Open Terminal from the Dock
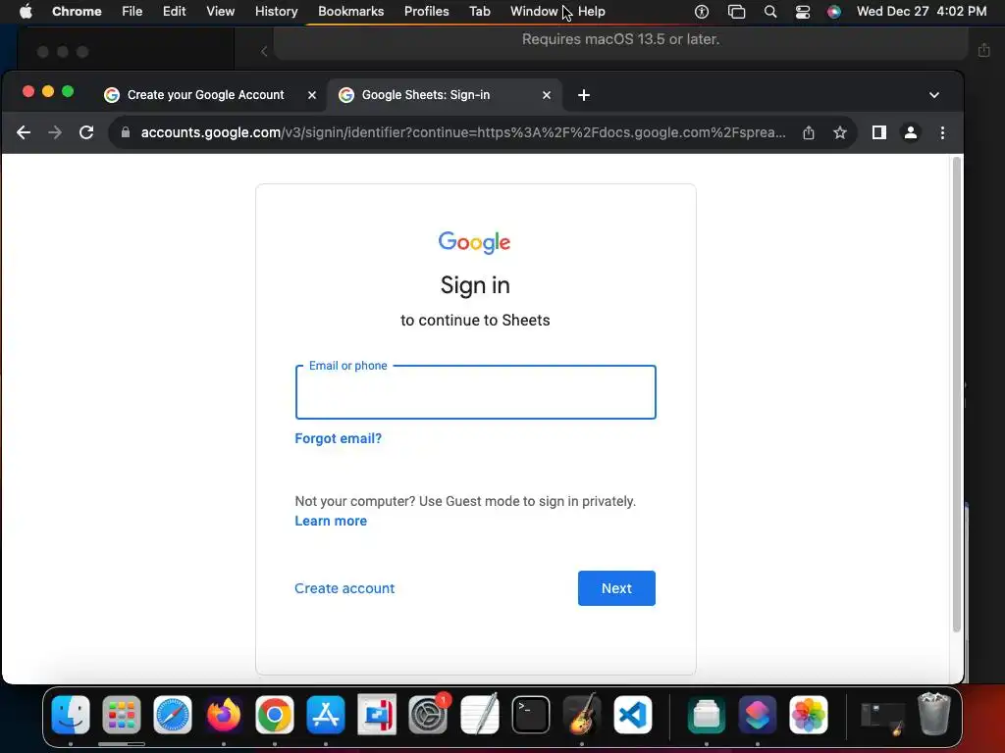 [531, 715]
